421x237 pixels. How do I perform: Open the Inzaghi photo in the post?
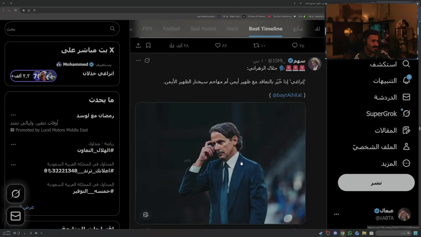click(x=220, y=163)
